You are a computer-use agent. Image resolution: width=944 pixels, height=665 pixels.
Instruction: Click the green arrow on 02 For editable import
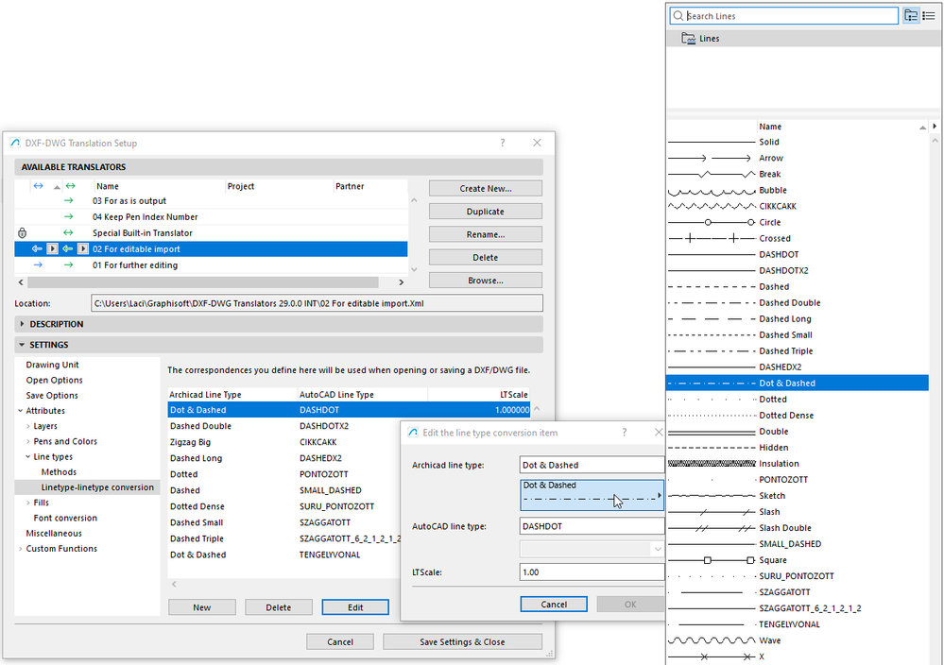(68, 248)
